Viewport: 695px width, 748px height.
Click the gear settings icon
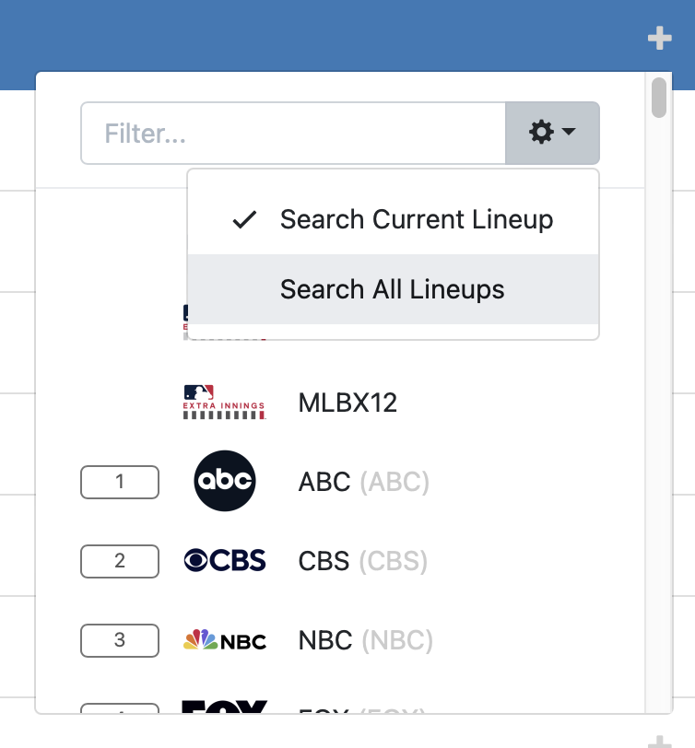541,133
